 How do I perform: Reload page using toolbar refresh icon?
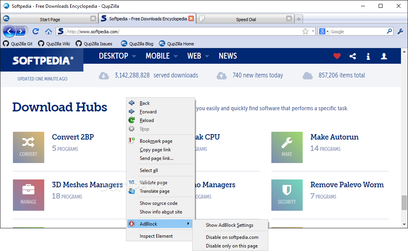coord(36,31)
